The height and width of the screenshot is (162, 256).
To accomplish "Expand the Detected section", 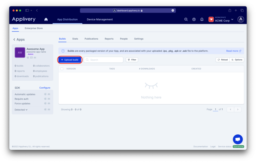I will [21, 110].
